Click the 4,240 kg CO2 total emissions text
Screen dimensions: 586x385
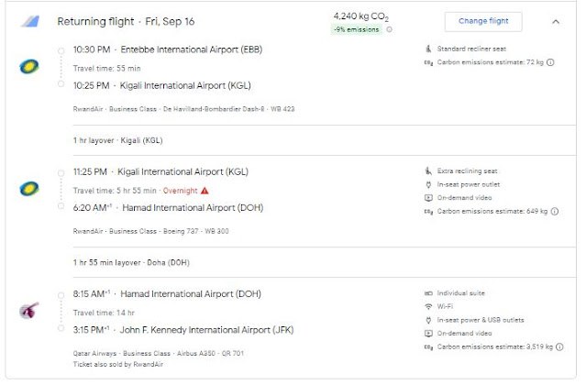(360, 15)
